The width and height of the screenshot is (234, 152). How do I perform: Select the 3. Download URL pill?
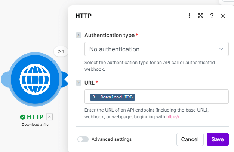pyautogui.click(x=113, y=97)
